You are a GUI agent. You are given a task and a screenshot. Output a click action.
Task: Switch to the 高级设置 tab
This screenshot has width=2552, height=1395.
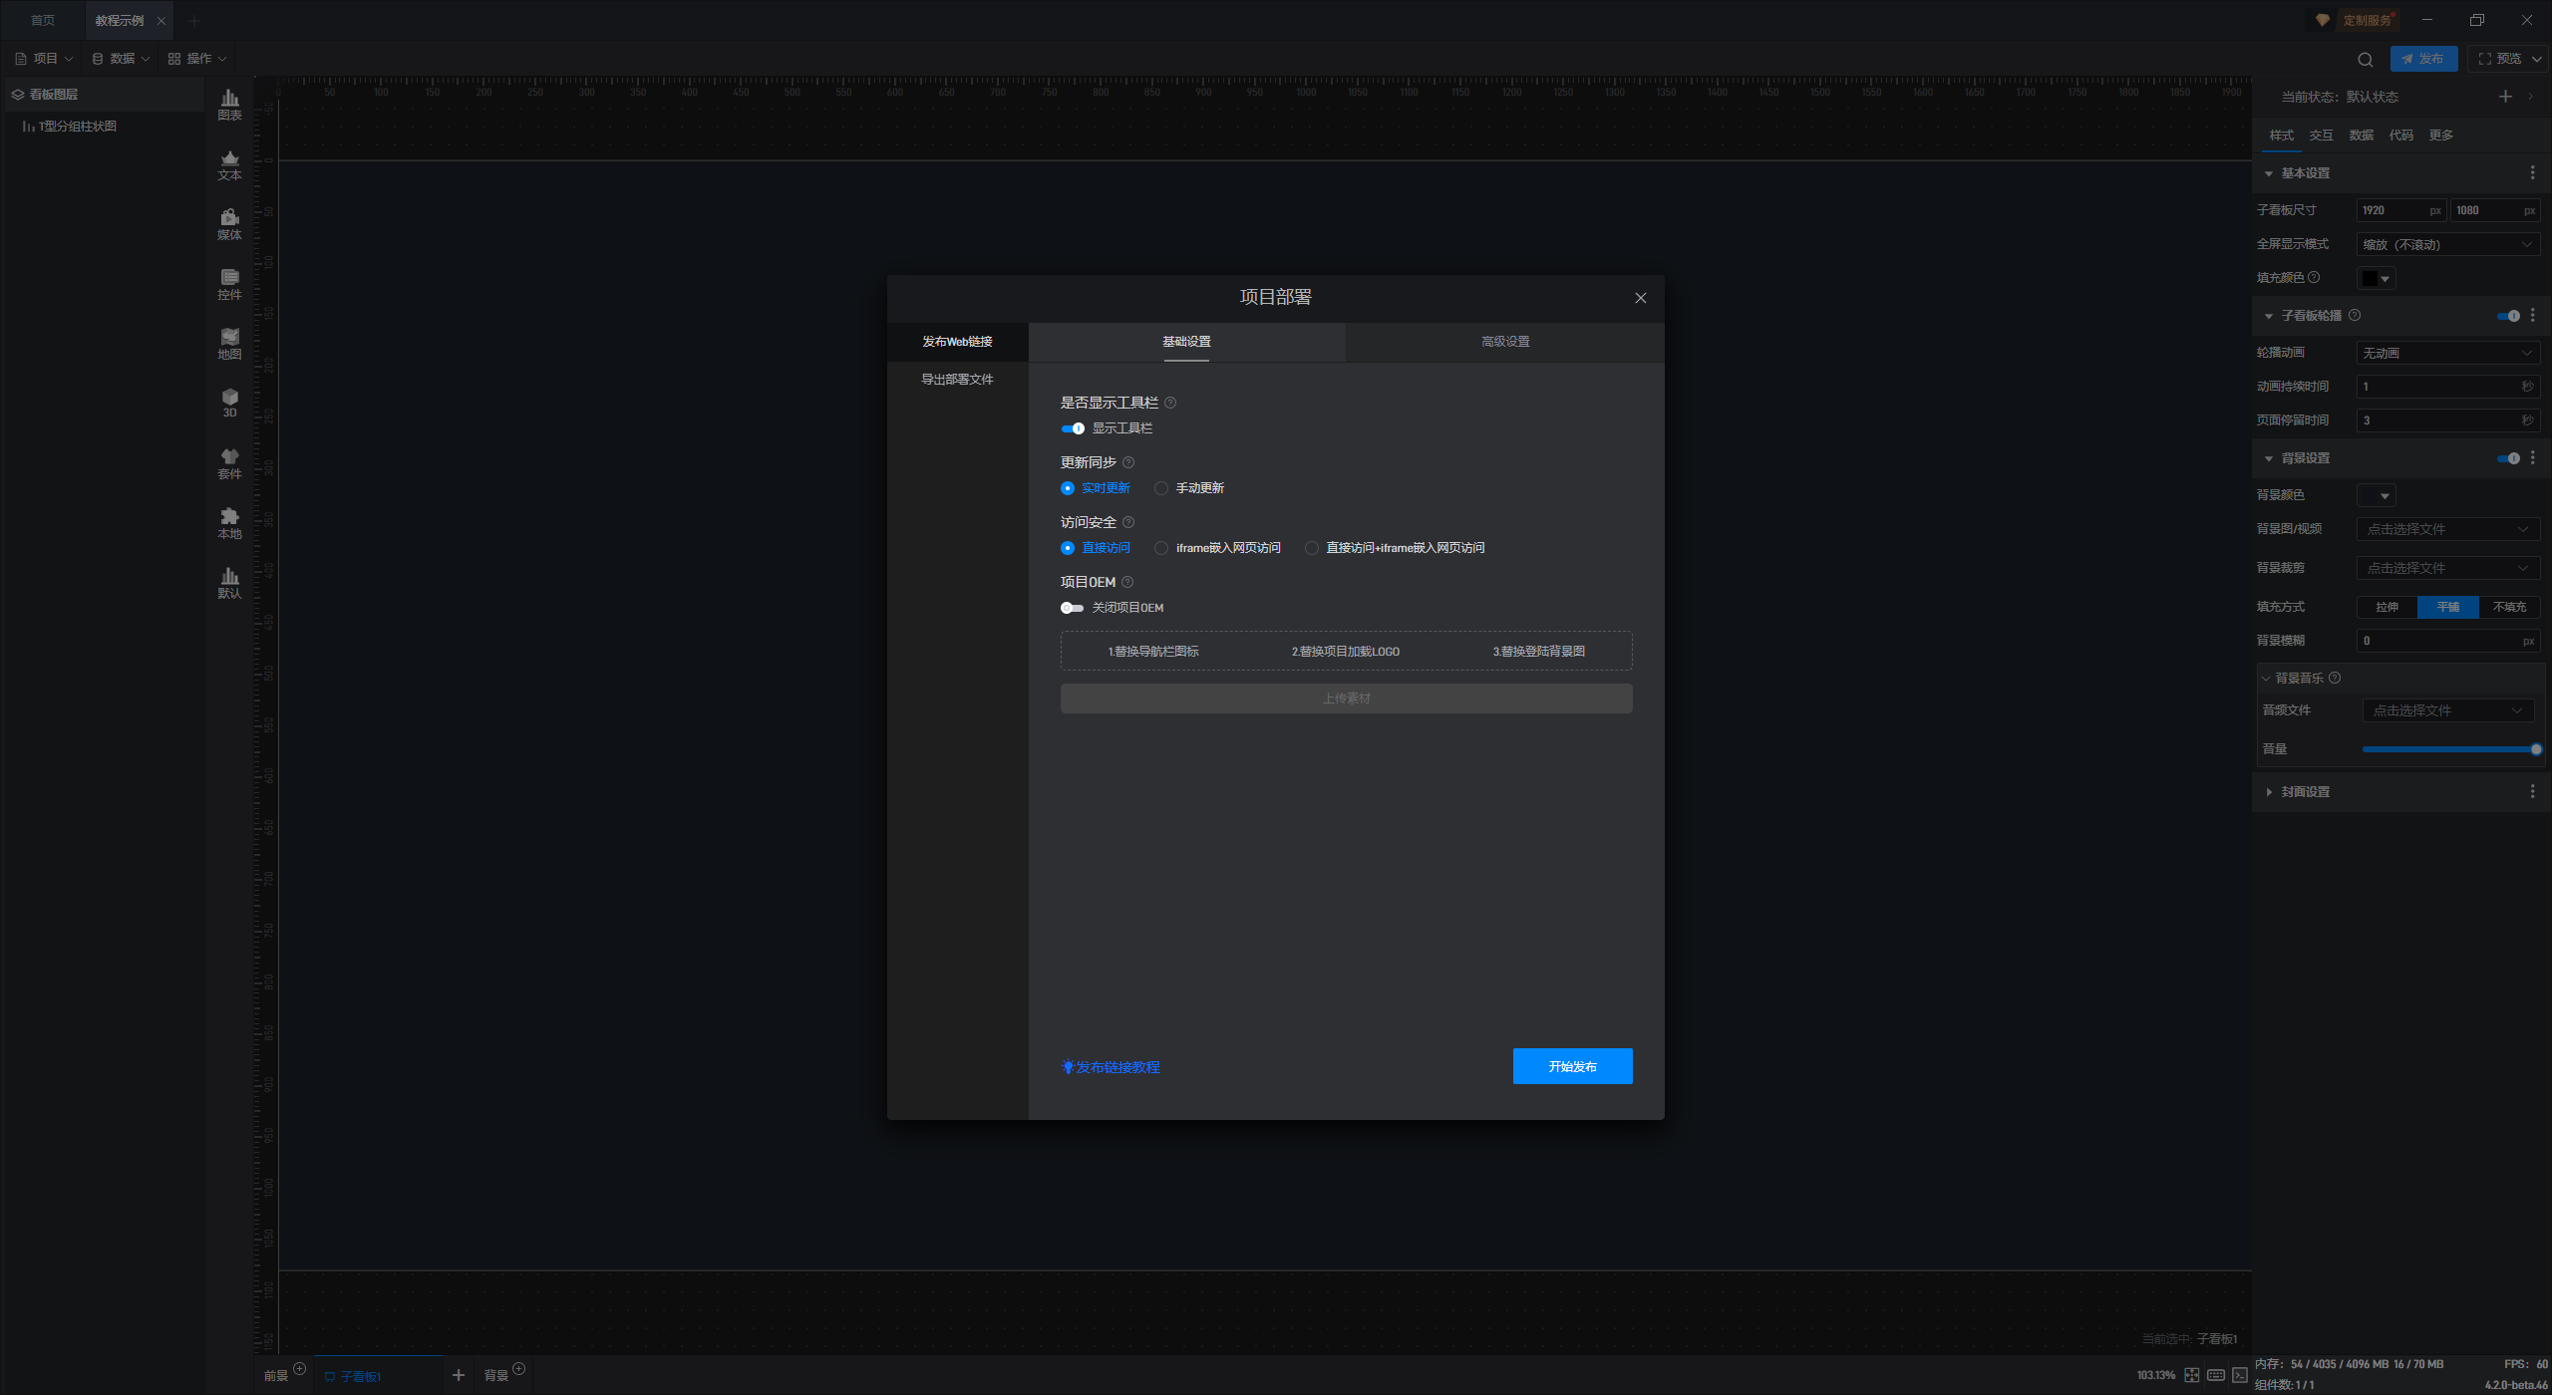point(1504,342)
